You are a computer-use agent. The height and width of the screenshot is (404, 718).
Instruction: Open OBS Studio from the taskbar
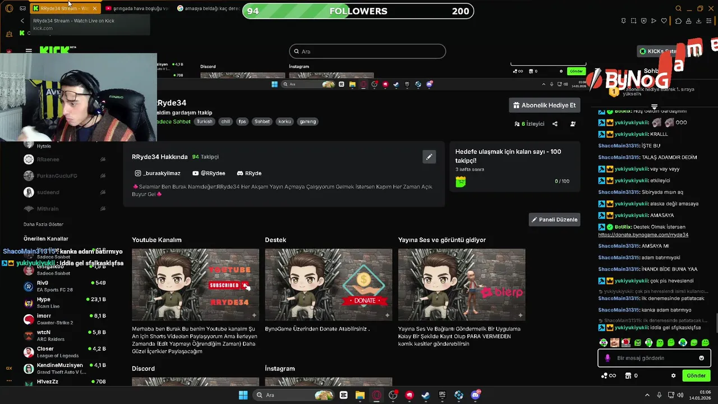point(393,395)
